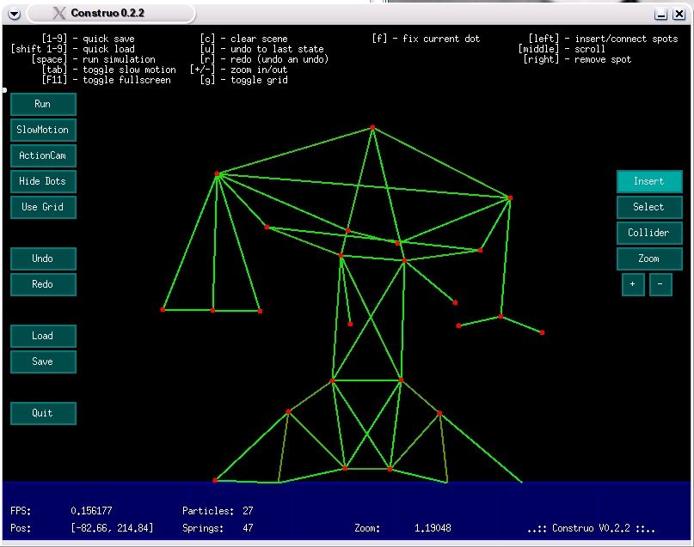694x547 pixels.
Task: Toggle the ActionCam button
Action: click(43, 155)
